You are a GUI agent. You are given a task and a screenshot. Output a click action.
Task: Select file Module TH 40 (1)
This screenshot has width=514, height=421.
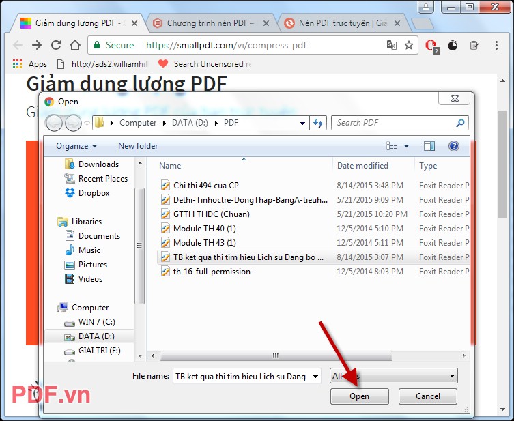click(205, 229)
